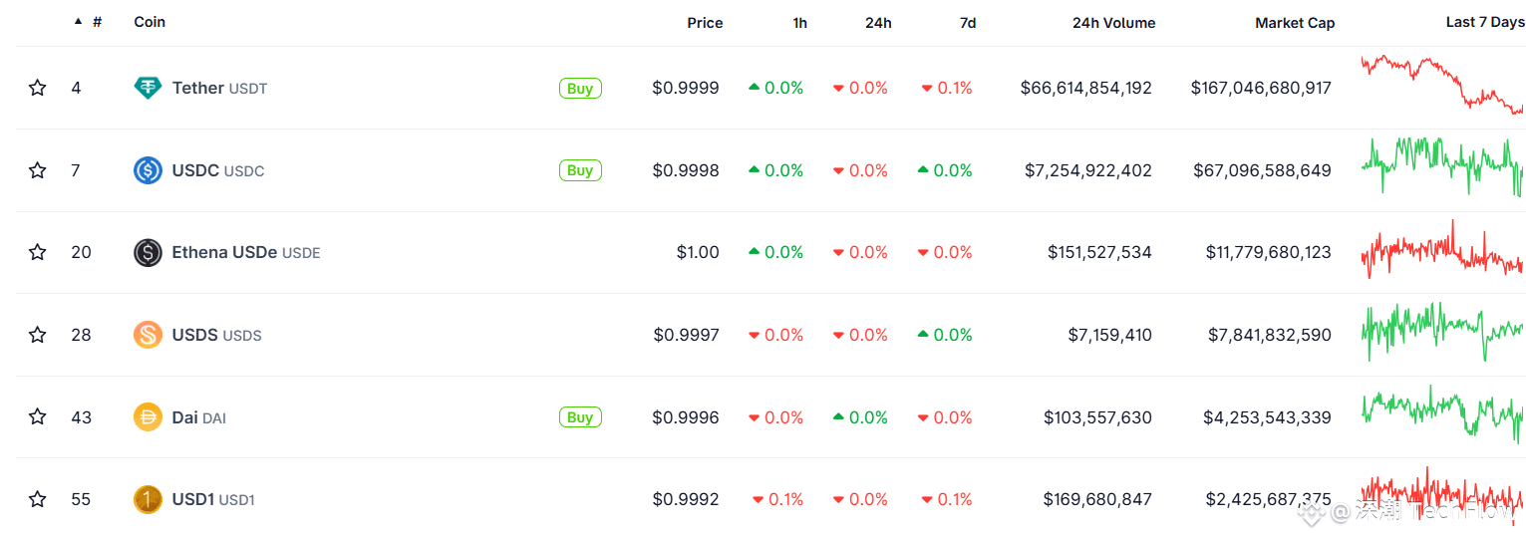Image resolution: width=1526 pixels, height=538 pixels.
Task: Click the USD1 coin logo icon
Action: pos(148,499)
